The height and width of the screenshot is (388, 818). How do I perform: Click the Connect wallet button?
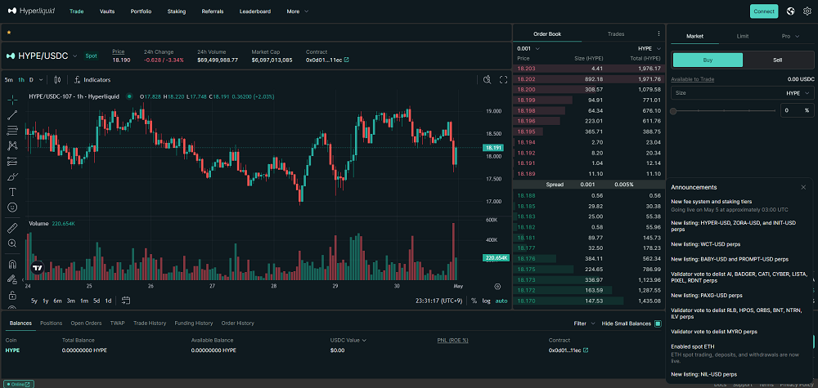[x=764, y=11]
